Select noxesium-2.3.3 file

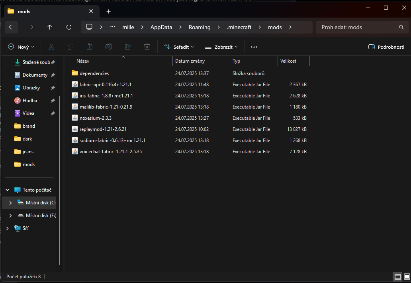96,118
